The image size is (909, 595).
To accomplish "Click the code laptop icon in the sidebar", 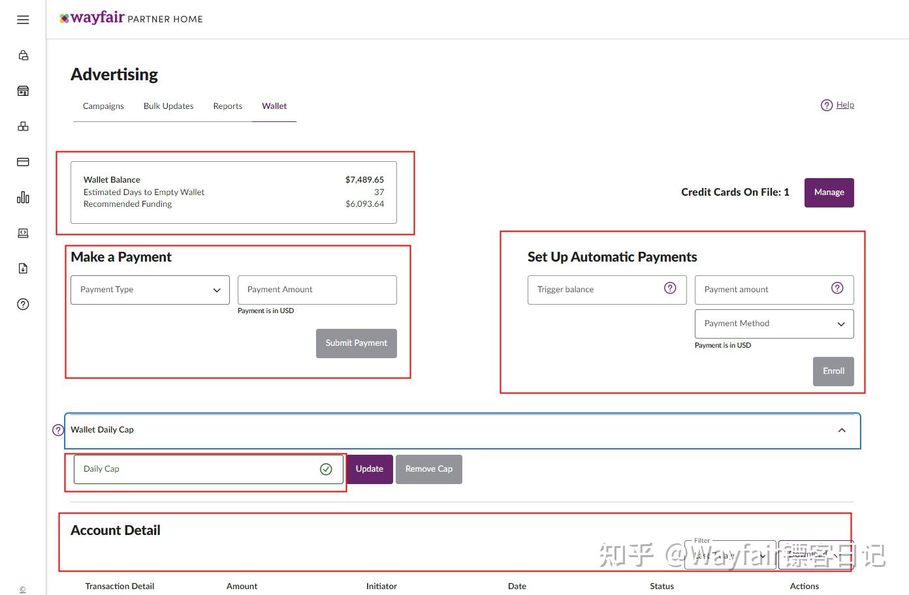I will pos(23,233).
